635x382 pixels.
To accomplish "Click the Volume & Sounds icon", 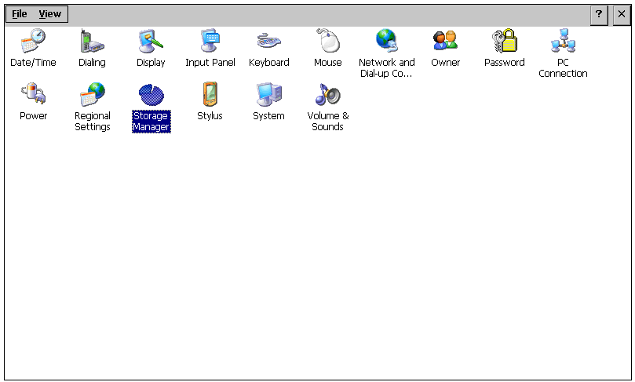I will (327, 95).
